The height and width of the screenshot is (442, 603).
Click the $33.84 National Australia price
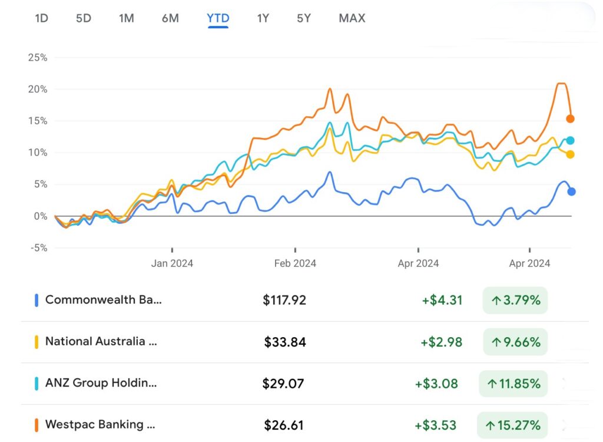tap(285, 342)
